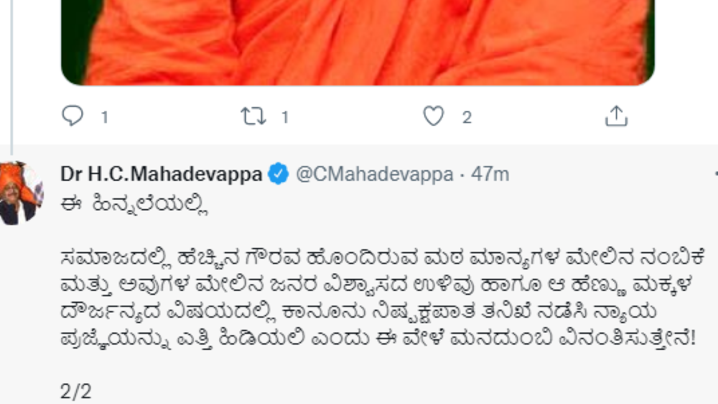The height and width of the screenshot is (404, 718).
Task: Click the blue verified badge next to Dr H.C.Mahadevappa
Action: tap(279, 174)
